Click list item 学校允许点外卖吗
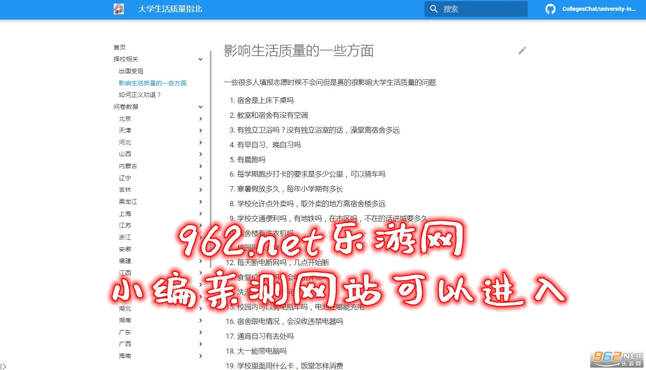 point(311,204)
